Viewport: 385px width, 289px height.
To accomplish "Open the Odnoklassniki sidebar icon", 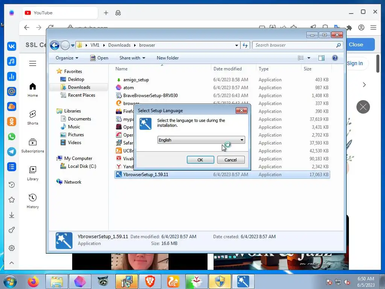I will pos(12,122).
